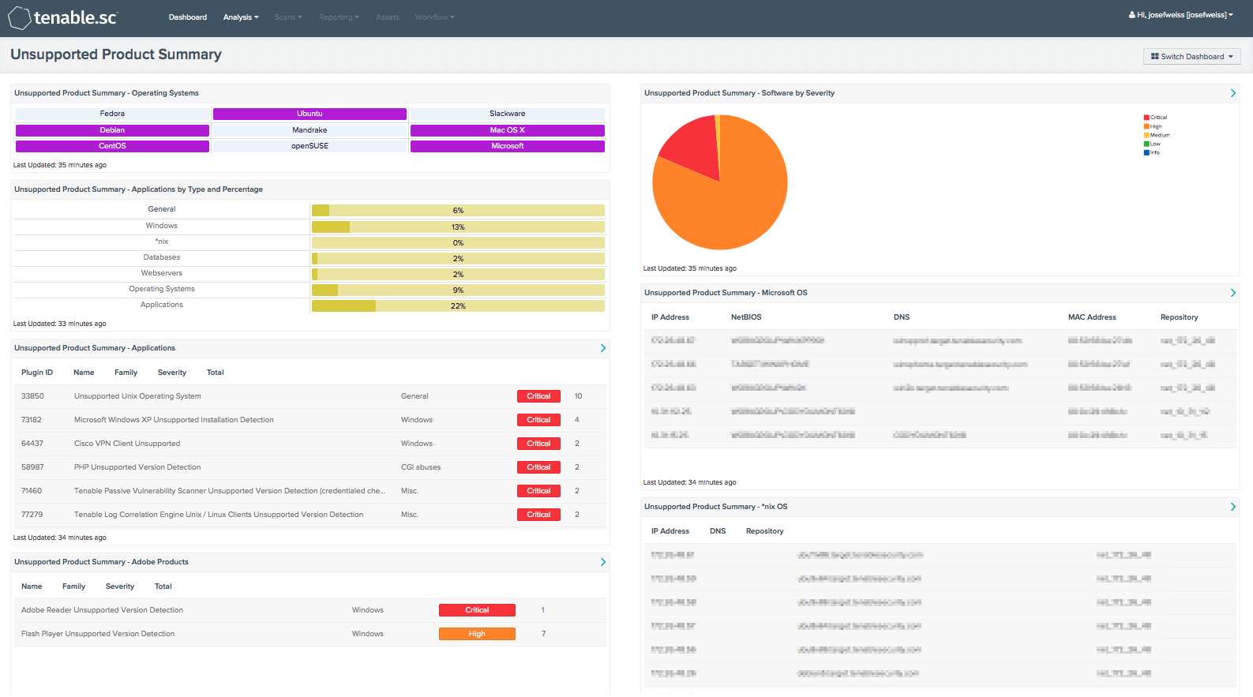
Task: Click the High badge for Flash Player
Action: (x=477, y=634)
